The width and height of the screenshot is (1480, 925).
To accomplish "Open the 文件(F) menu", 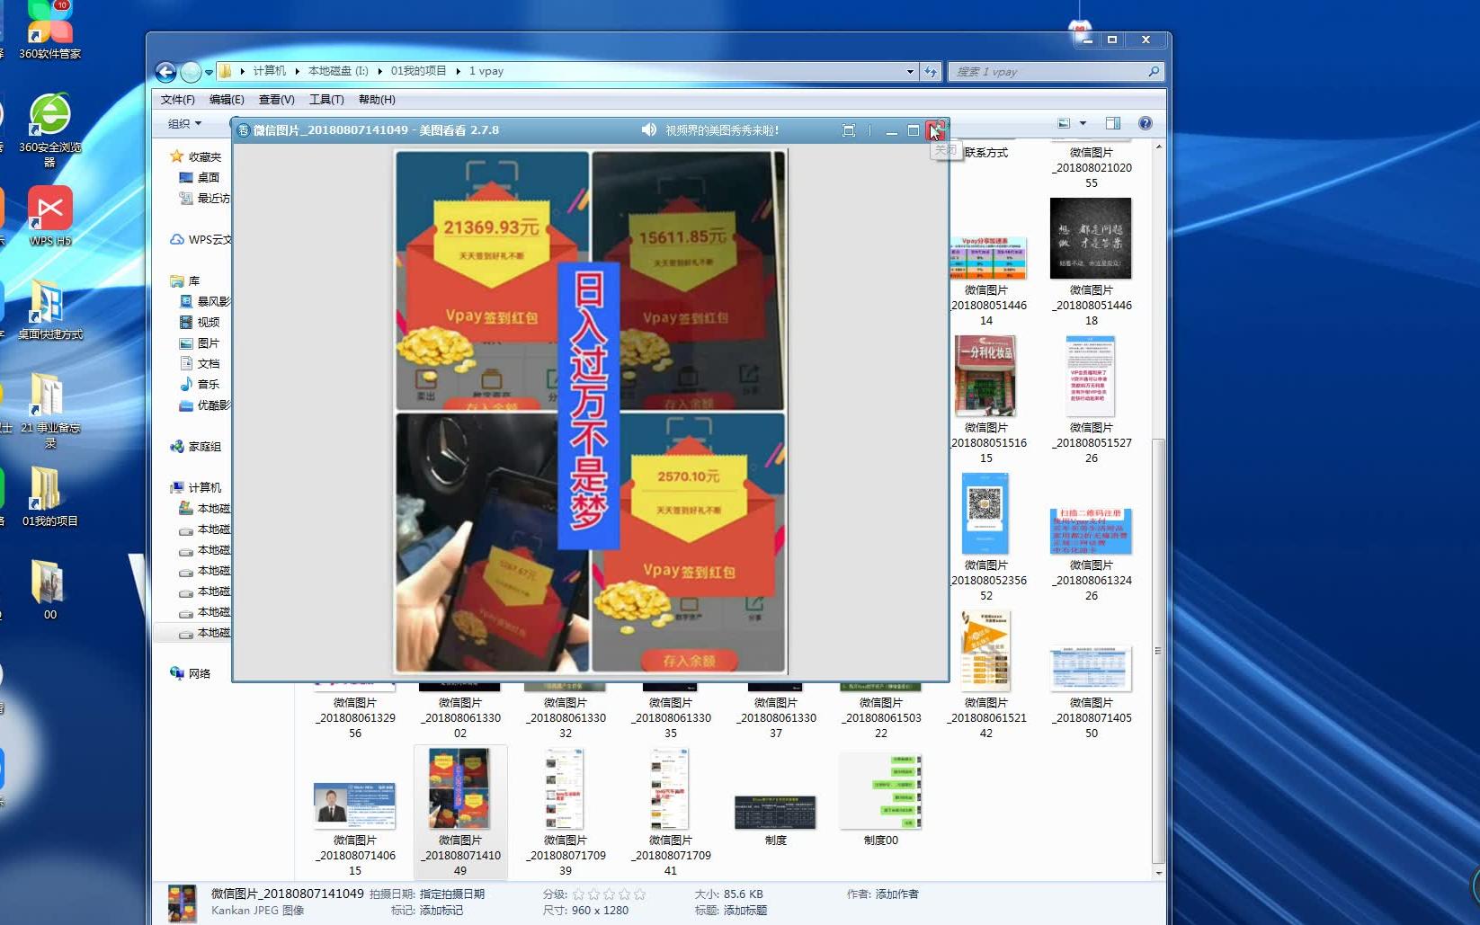I will tap(177, 100).
